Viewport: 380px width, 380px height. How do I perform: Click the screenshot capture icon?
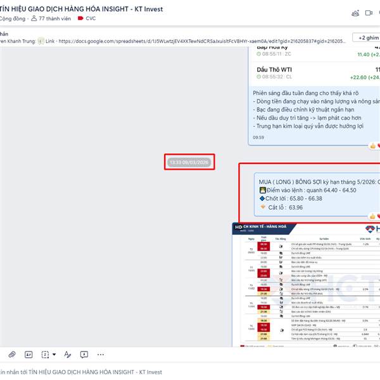46,355
